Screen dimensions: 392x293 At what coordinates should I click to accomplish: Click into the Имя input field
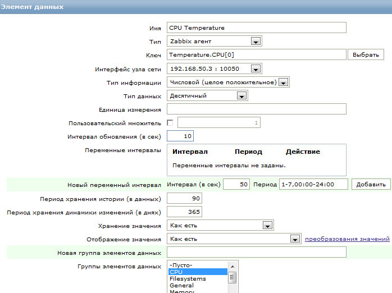(x=256, y=28)
